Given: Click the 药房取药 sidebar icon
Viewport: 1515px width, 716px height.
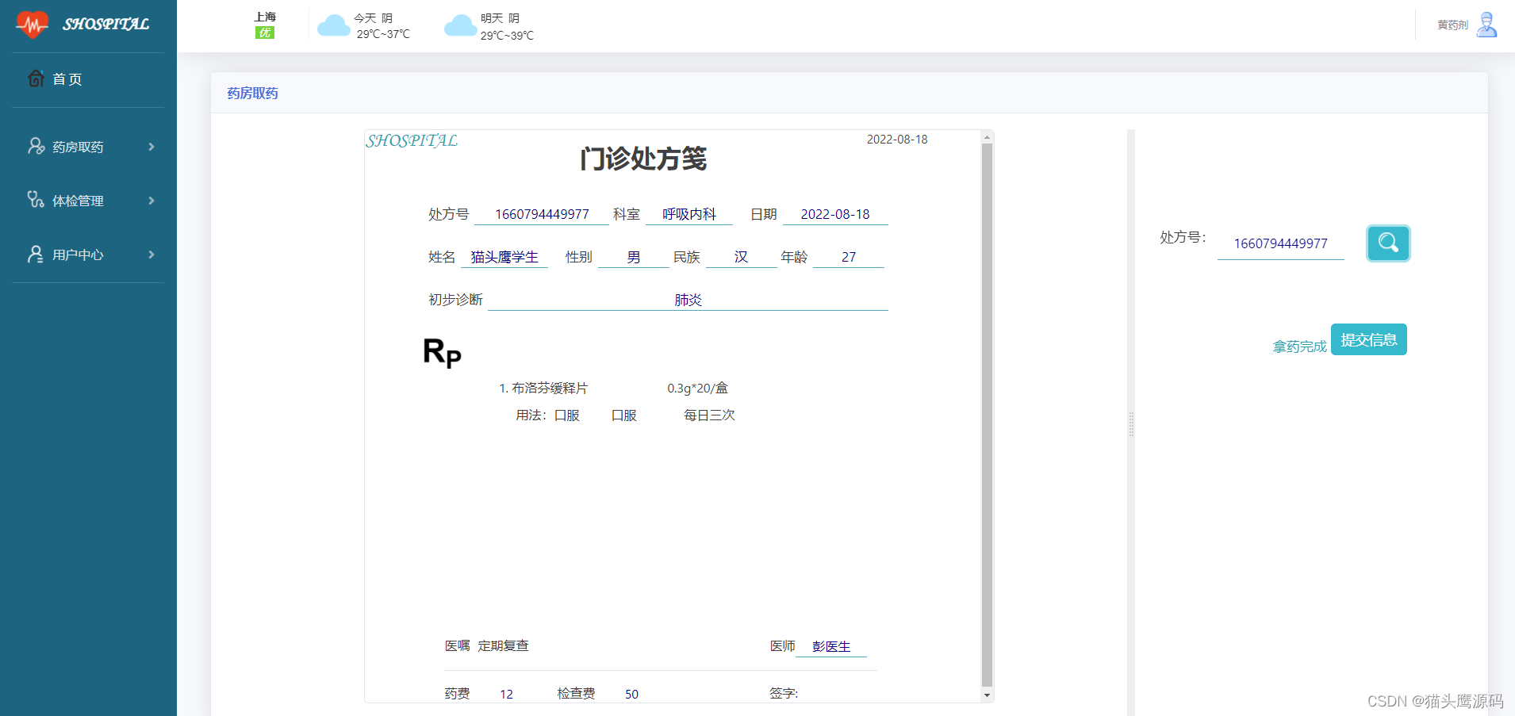Looking at the screenshot, I should click(36, 146).
